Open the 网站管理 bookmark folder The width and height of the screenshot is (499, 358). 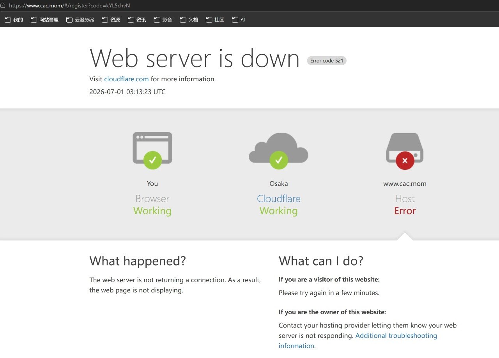click(44, 20)
